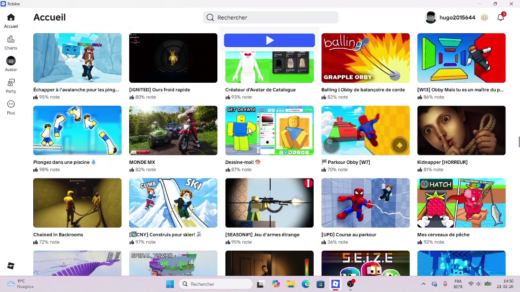Switch the FRA BEFR keyboard language
520x292 pixels.
[458, 284]
